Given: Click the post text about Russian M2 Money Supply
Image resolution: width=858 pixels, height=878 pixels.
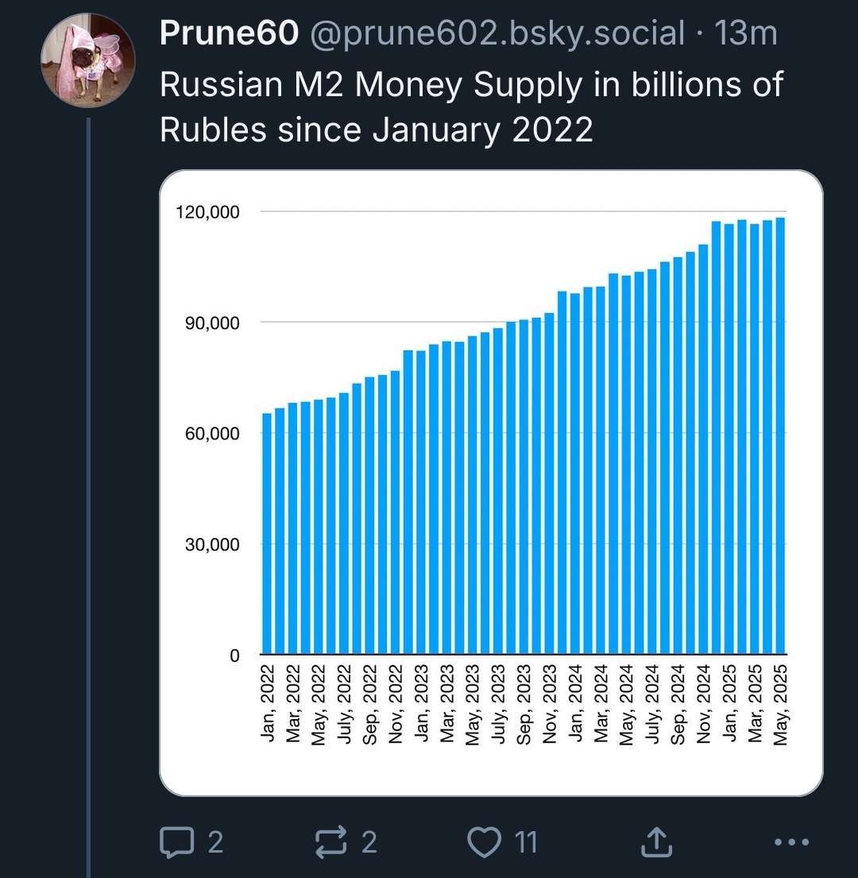Looking at the screenshot, I should click(470, 107).
